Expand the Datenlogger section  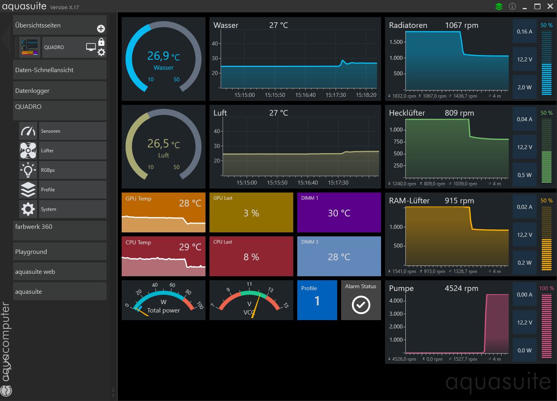pos(60,90)
